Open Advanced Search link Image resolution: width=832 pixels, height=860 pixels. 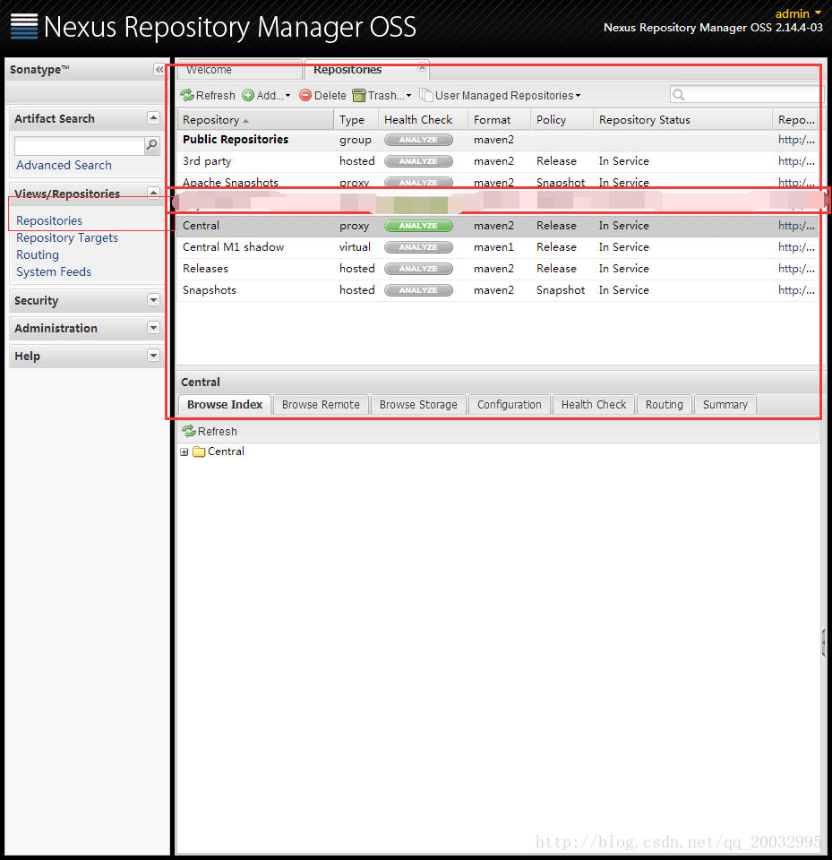64,165
